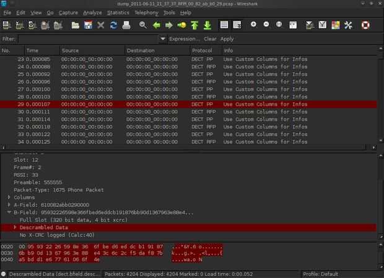Close this capture file X icon
The height and width of the screenshot is (278, 384).
point(101,25)
